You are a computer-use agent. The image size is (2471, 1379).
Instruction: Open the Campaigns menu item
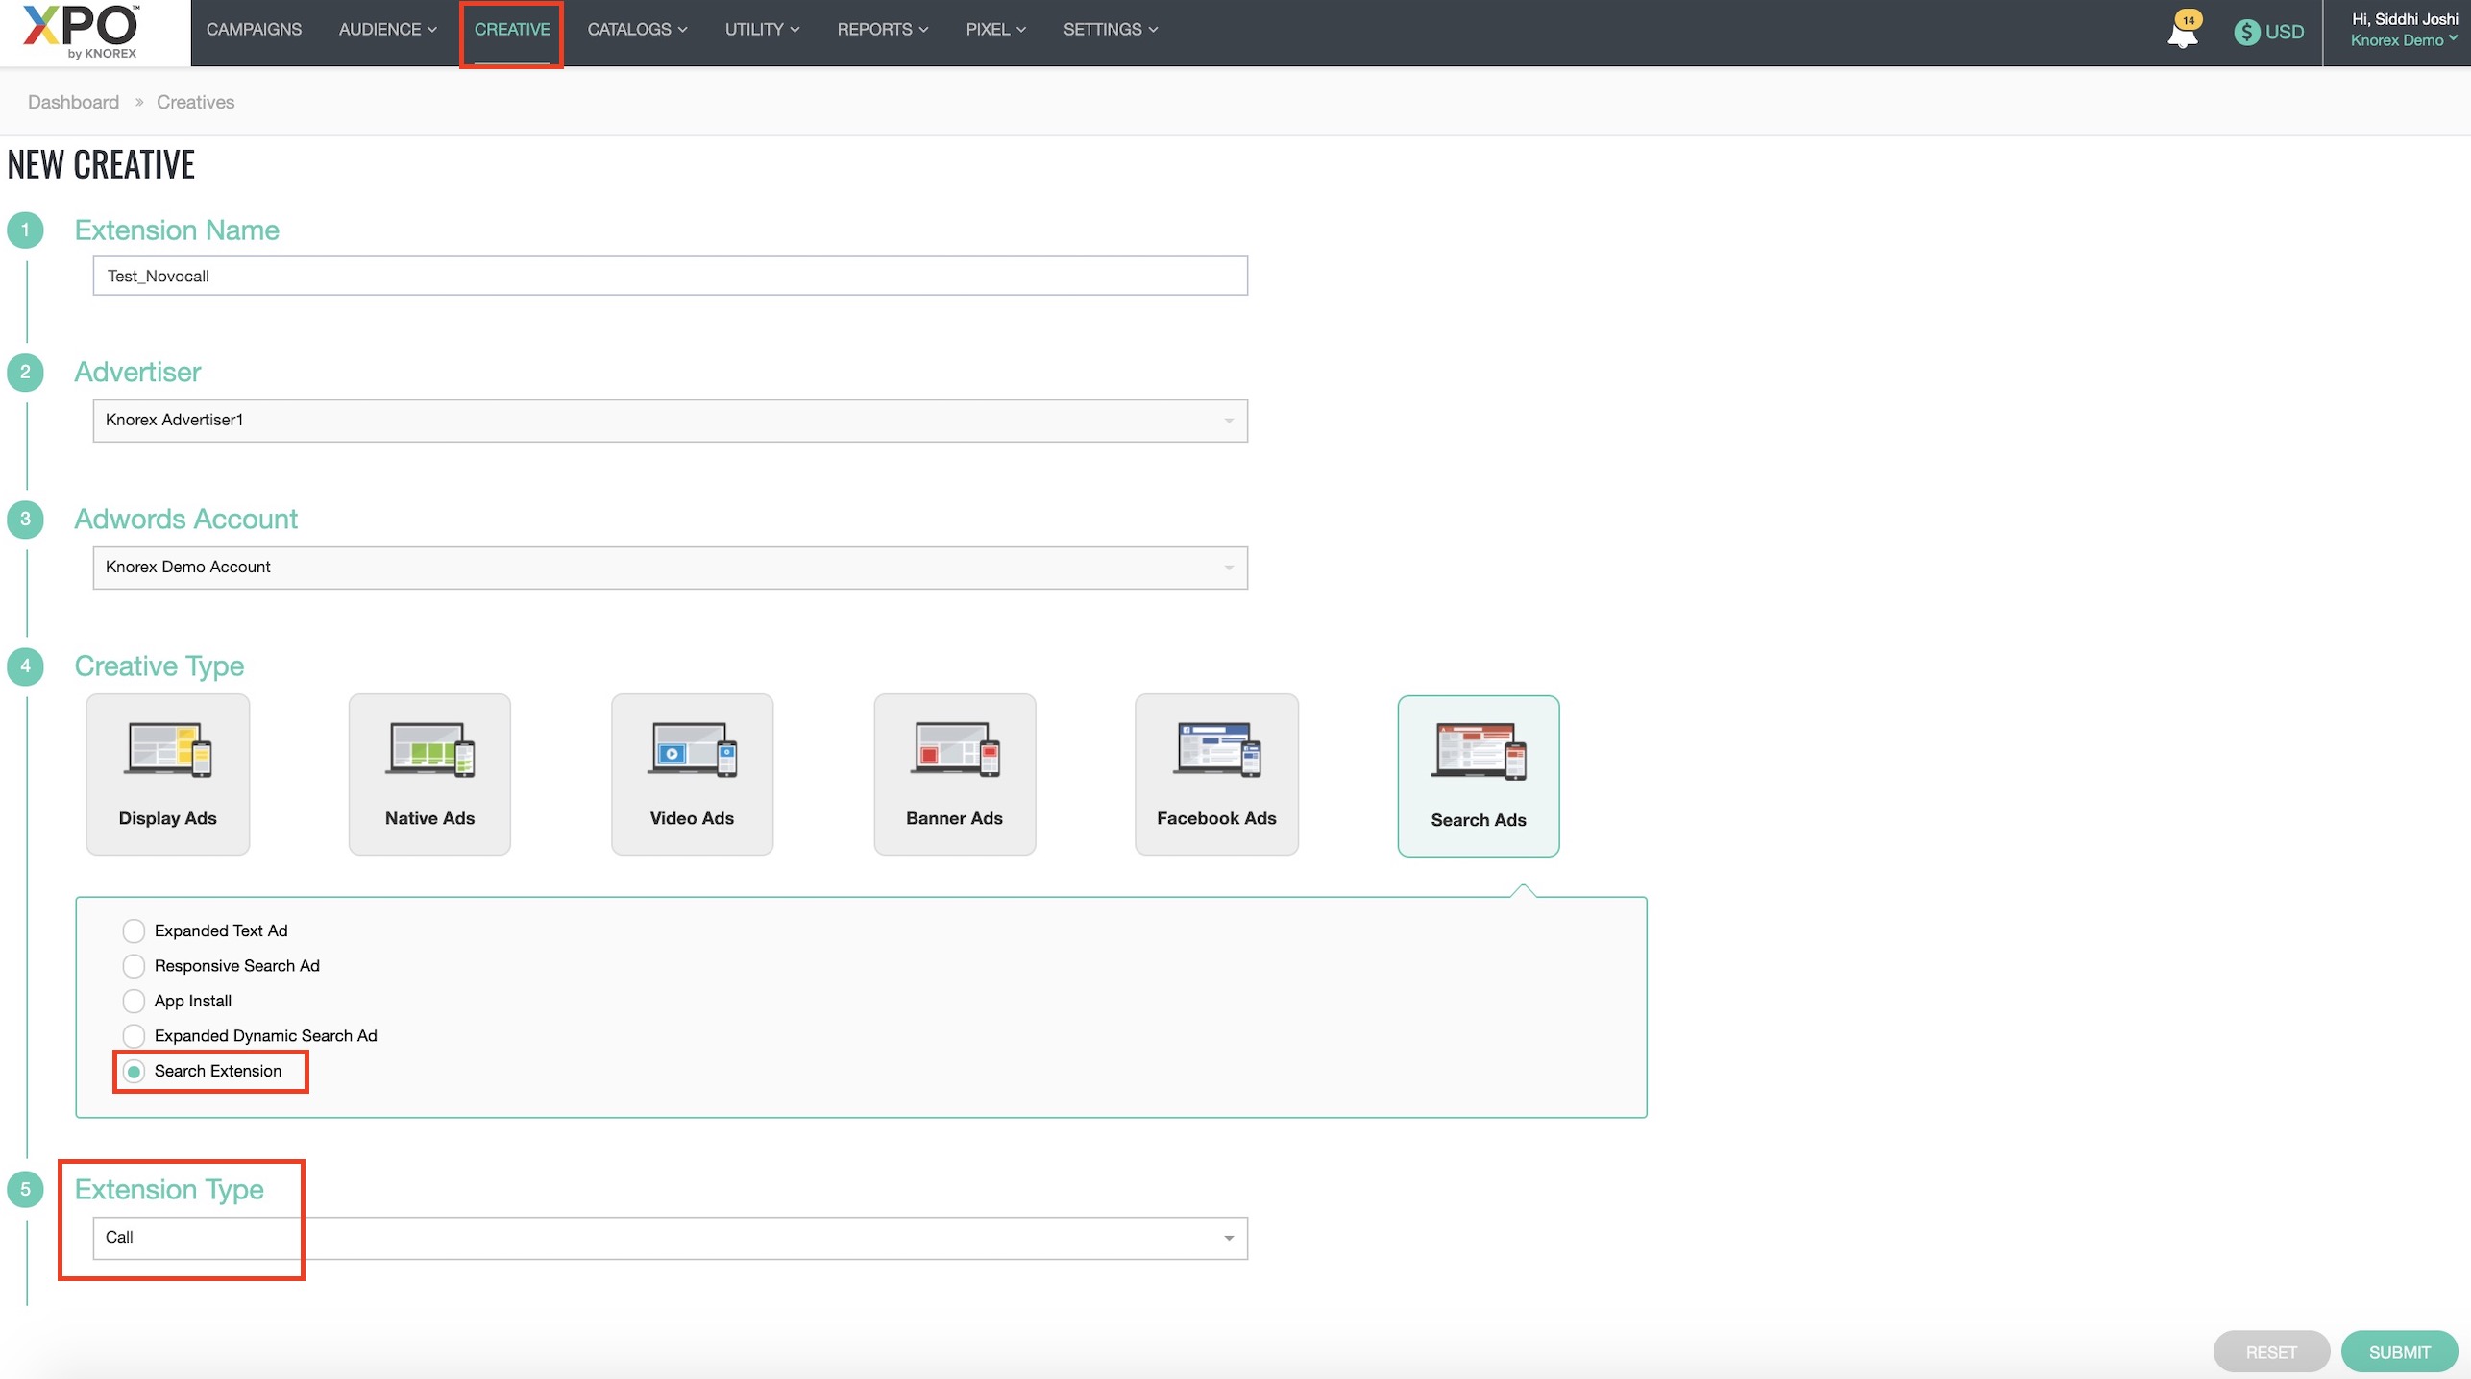254,30
